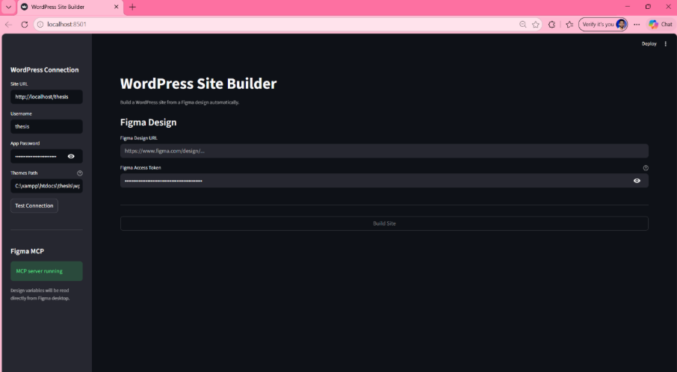
Task: Open browser settings and more menu
Action: point(637,25)
